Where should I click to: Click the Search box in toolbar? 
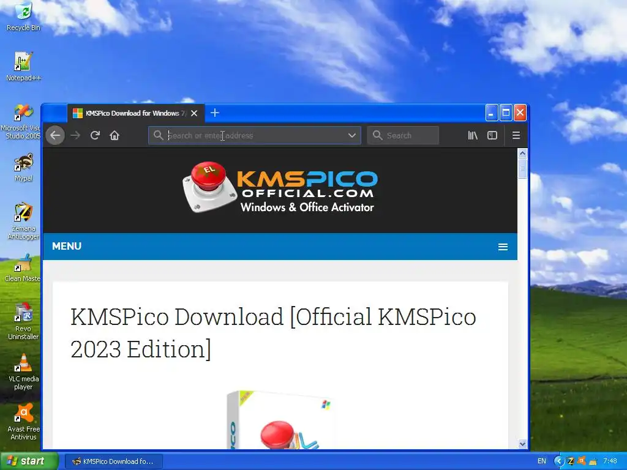[403, 135]
